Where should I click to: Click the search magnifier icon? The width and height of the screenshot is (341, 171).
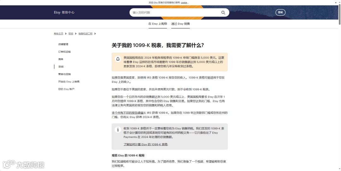click(x=223, y=13)
